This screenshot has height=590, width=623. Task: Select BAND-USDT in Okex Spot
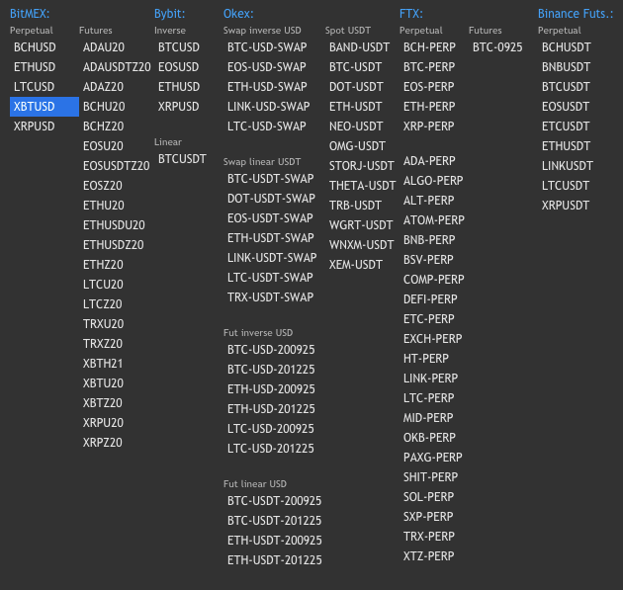(359, 47)
